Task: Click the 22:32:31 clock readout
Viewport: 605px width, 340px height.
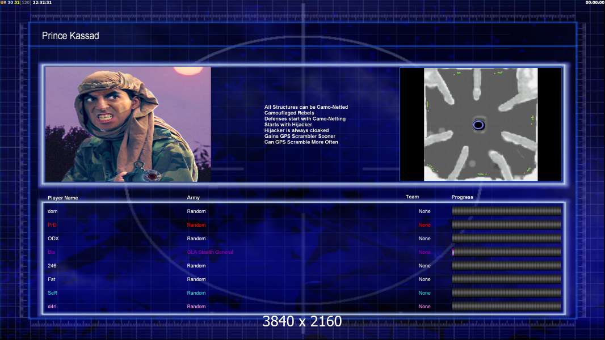Action: pyautogui.click(x=42, y=2)
